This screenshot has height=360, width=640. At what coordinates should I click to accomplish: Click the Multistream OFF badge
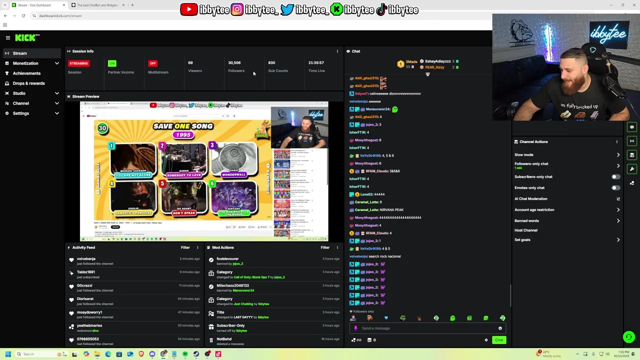(x=152, y=63)
